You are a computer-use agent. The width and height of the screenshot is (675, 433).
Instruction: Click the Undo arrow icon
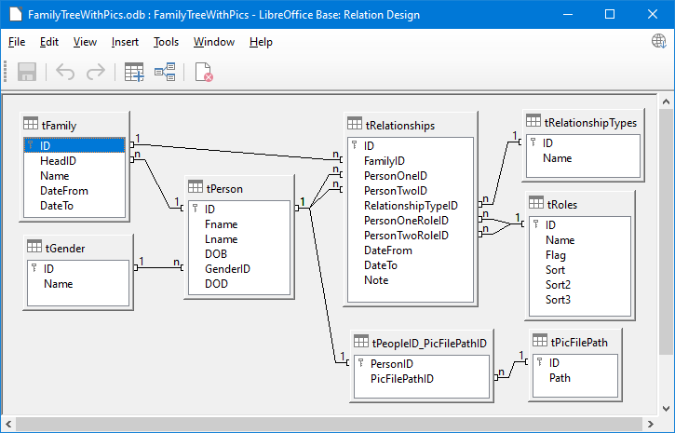point(65,72)
